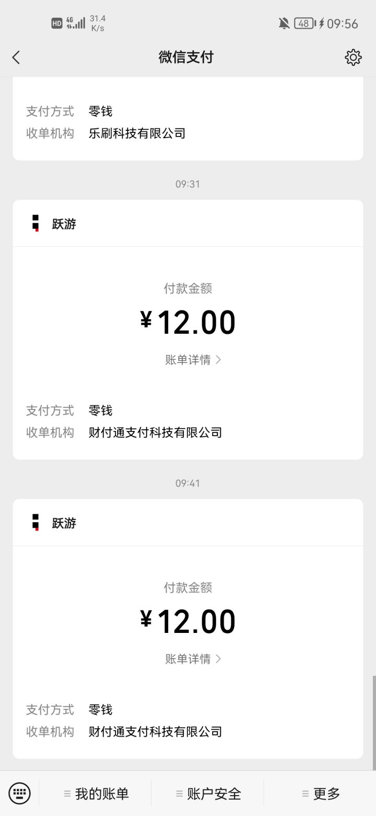Image resolution: width=376 pixels, height=816 pixels.
Task: Open the settings gear icon
Action: click(x=354, y=57)
